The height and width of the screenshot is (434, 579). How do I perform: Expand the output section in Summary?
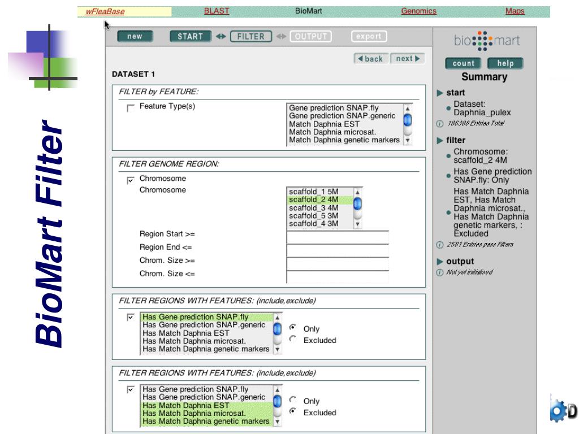[x=440, y=262]
